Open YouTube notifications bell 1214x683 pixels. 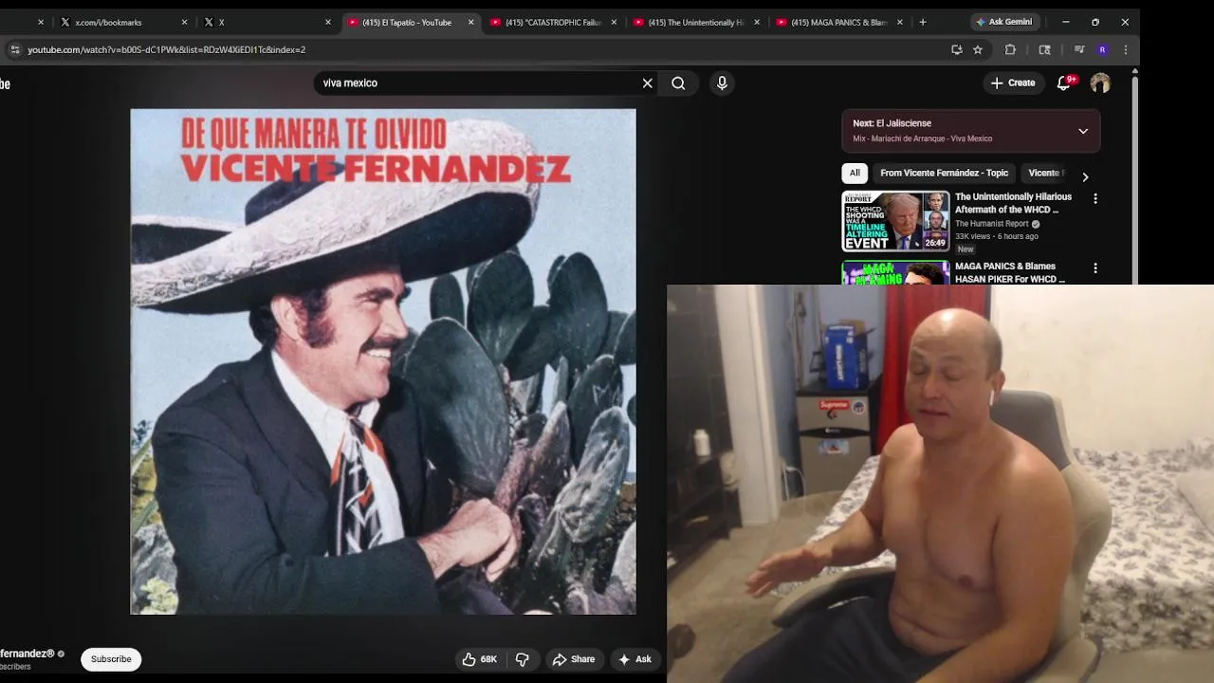coord(1064,83)
